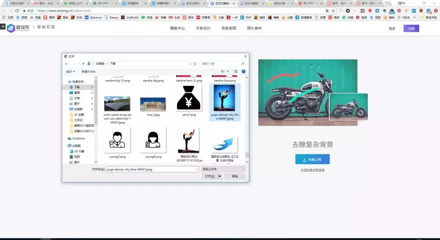This screenshot has height=240, width=440.
Task: Open the dropdown arrow next to 打开 button
Action: [219, 176]
